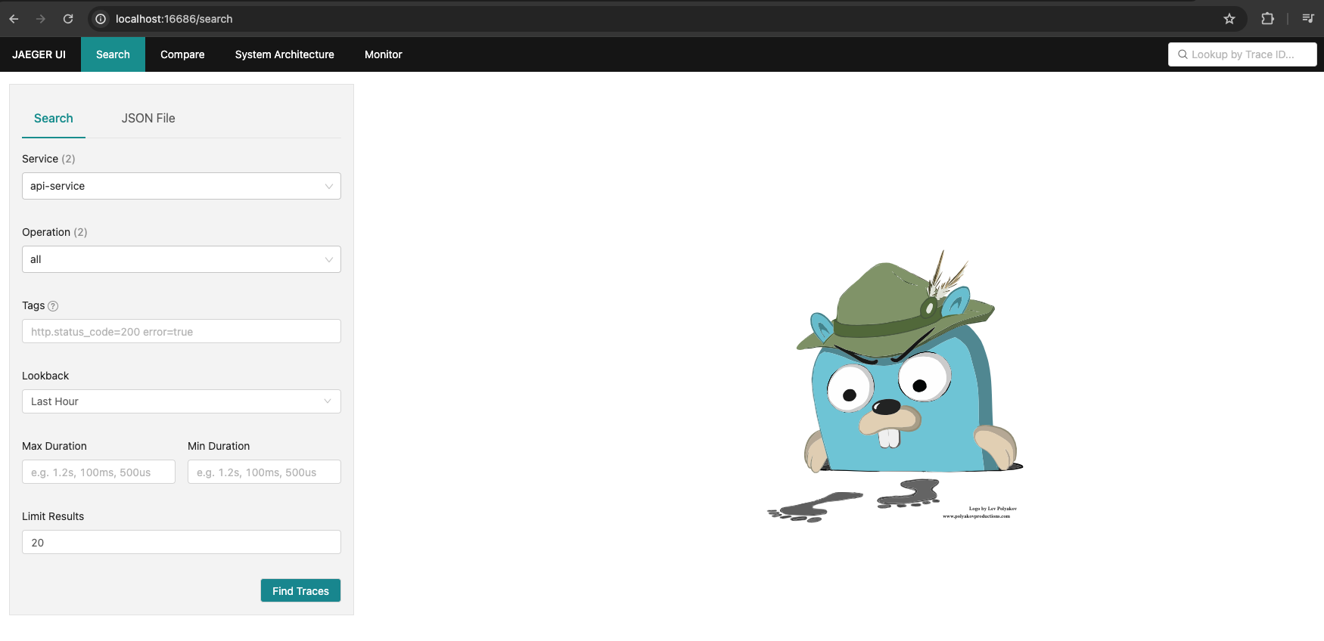Click the Service (2) label
The image size is (1324, 641).
[48, 159]
